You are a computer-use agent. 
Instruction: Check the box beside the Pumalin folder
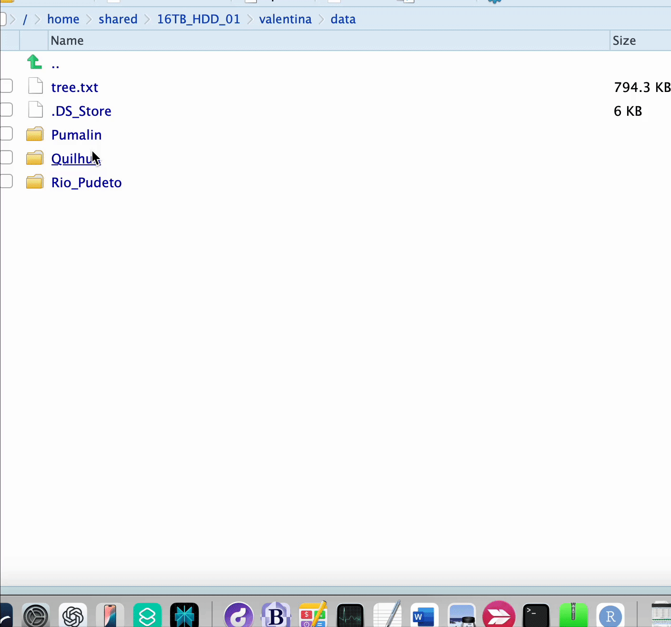coord(6,134)
